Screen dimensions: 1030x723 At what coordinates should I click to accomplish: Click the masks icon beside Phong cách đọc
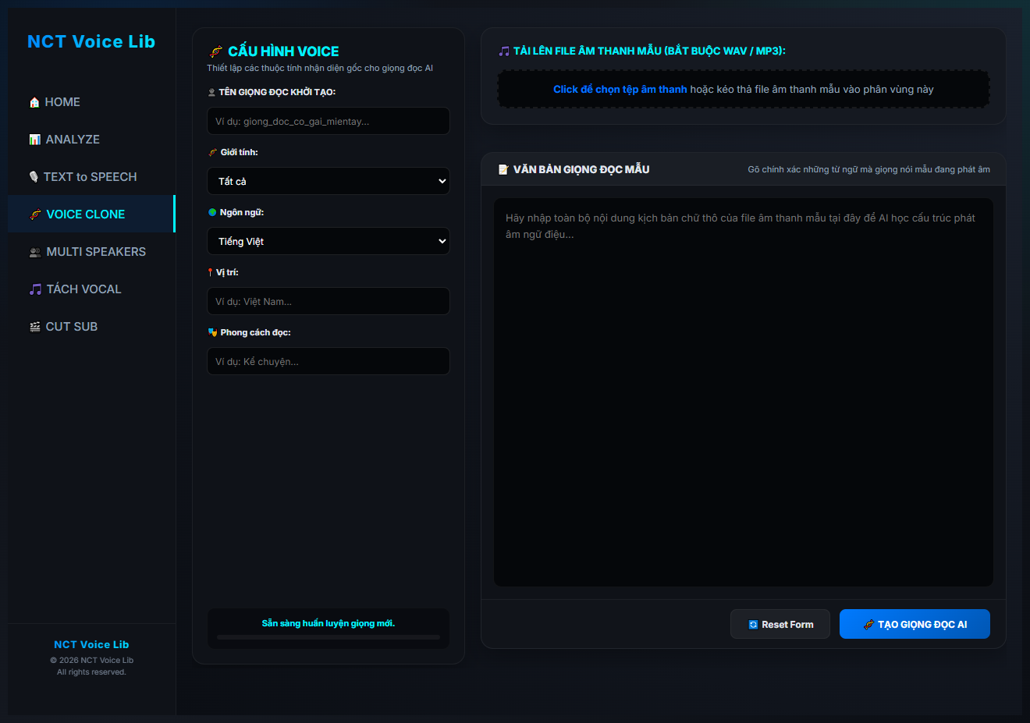click(212, 332)
